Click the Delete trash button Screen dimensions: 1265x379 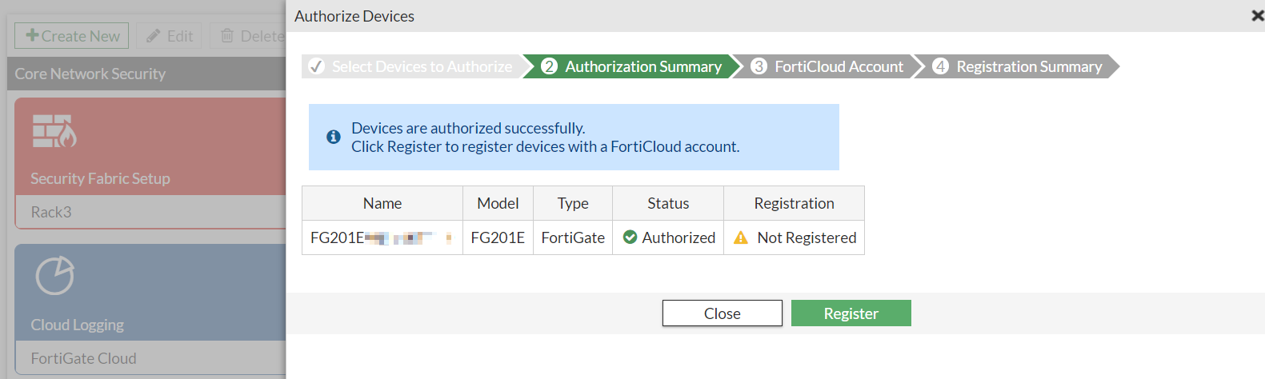251,36
